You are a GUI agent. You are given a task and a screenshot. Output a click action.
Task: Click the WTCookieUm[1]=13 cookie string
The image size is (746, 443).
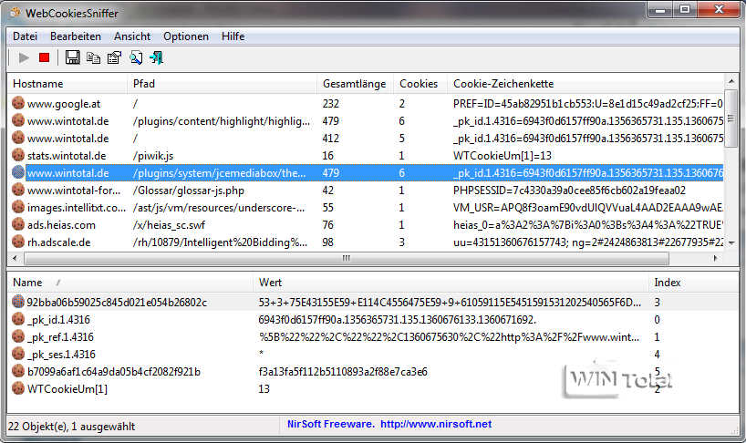click(x=503, y=156)
